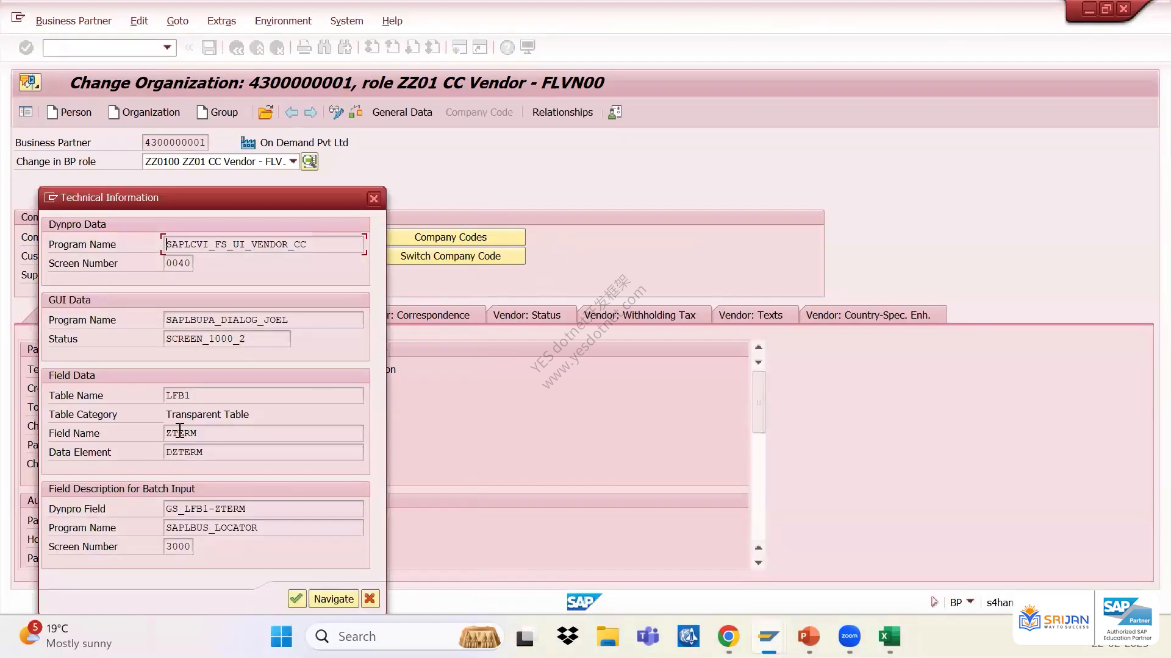The image size is (1171, 658).
Task: Open the System menu
Action: (x=346, y=21)
